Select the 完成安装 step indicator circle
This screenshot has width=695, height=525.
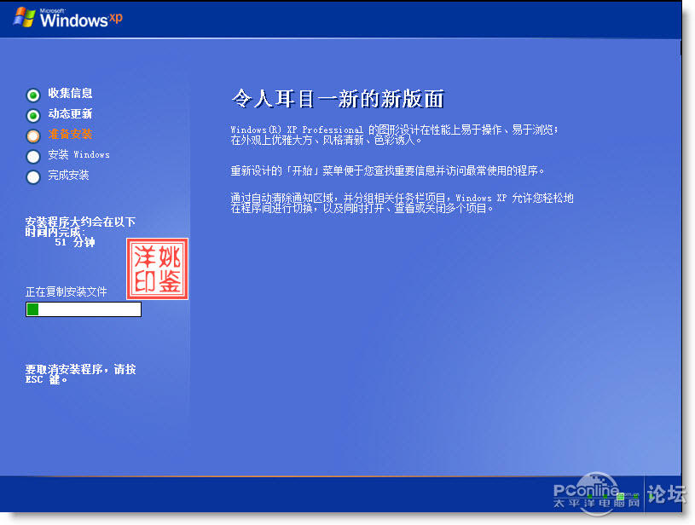(33, 176)
